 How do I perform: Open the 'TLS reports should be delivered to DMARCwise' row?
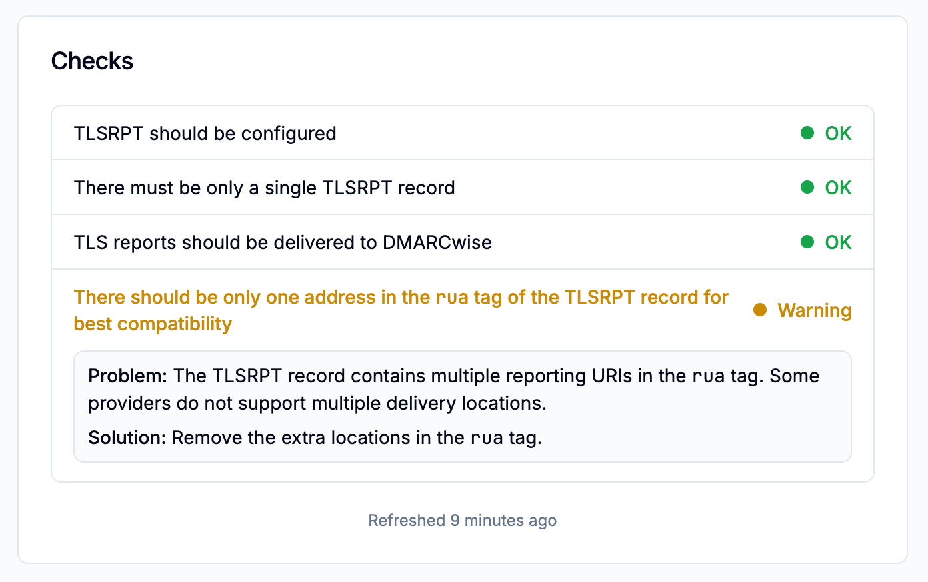click(282, 242)
